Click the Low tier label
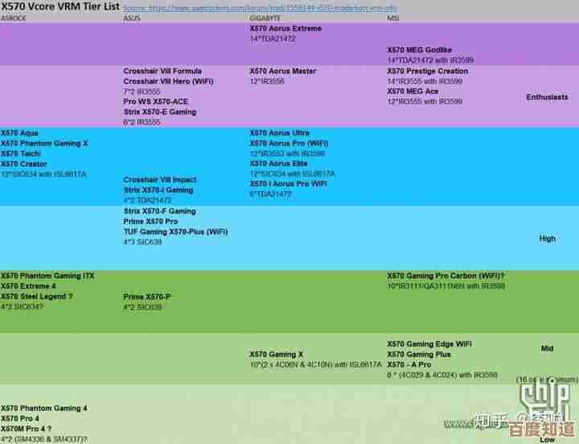579x444 pixels. (x=547, y=439)
